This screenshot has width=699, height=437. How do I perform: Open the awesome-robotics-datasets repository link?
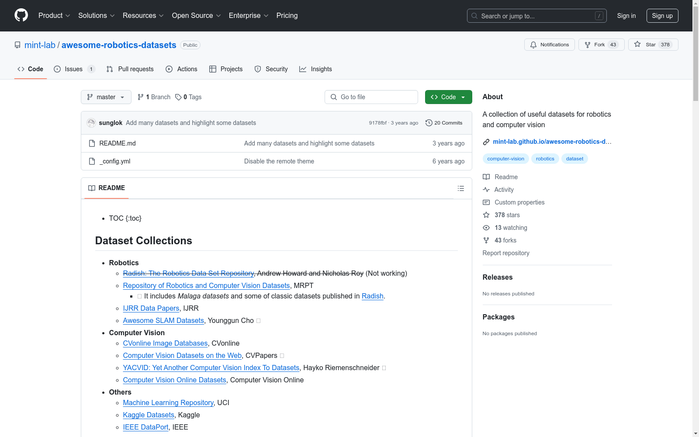click(x=119, y=45)
